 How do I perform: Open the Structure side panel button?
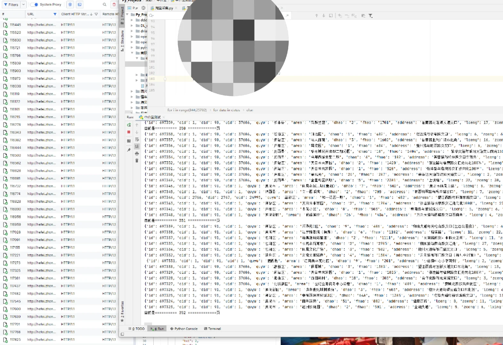click(x=122, y=41)
